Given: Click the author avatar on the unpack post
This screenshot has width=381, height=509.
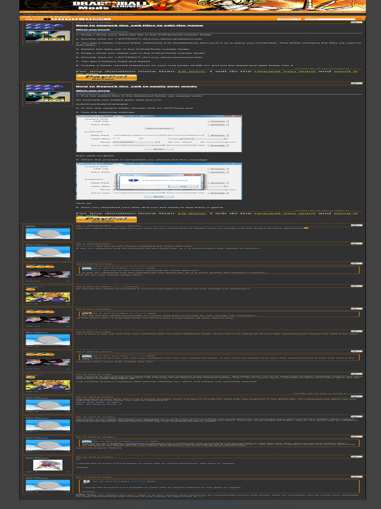Looking at the screenshot, I should [48, 36].
